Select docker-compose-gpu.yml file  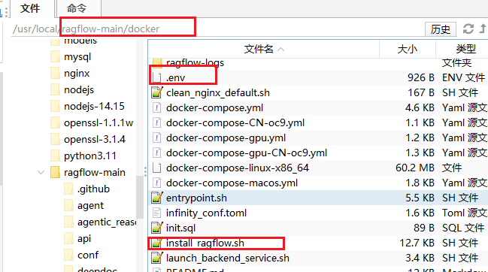pyautogui.click(x=318, y=138)
